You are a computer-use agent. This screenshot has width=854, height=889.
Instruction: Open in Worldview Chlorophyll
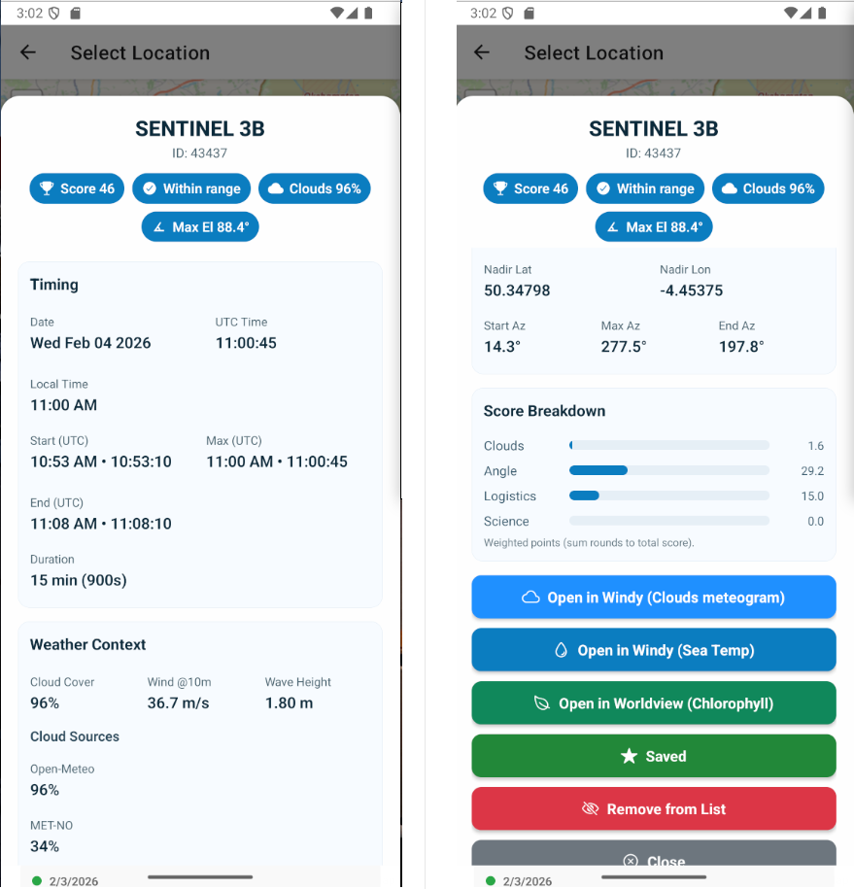click(x=654, y=703)
